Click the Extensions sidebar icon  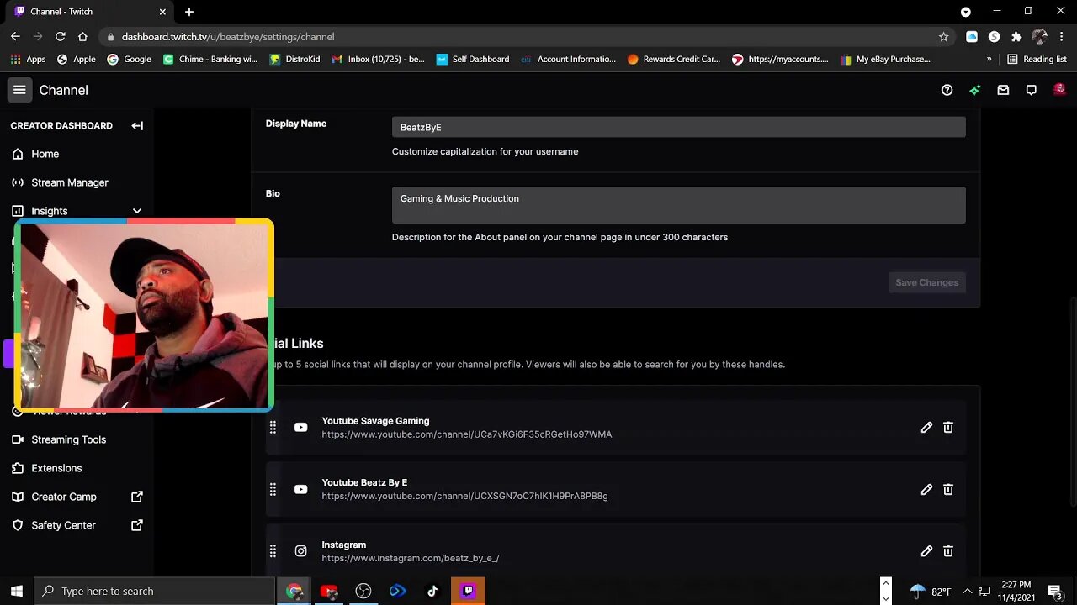[18, 468]
